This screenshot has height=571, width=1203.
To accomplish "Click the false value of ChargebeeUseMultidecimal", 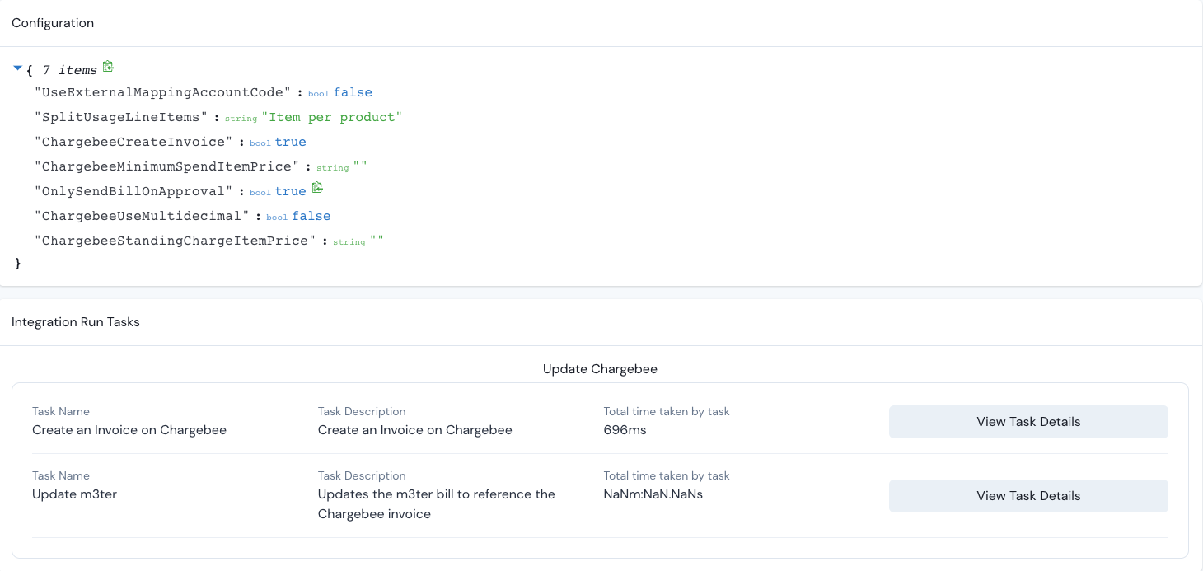I will coord(311,216).
